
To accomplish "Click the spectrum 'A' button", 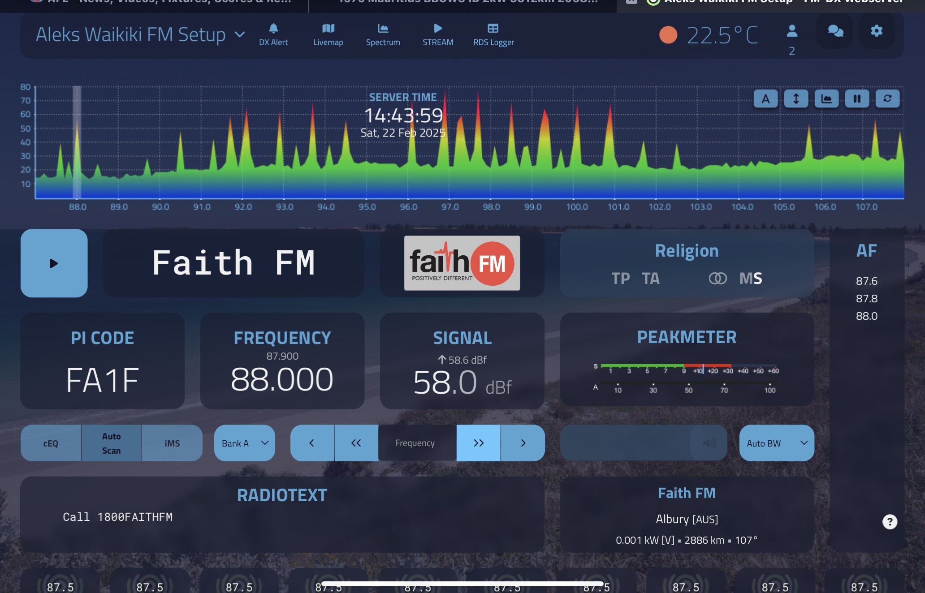I will [x=765, y=99].
